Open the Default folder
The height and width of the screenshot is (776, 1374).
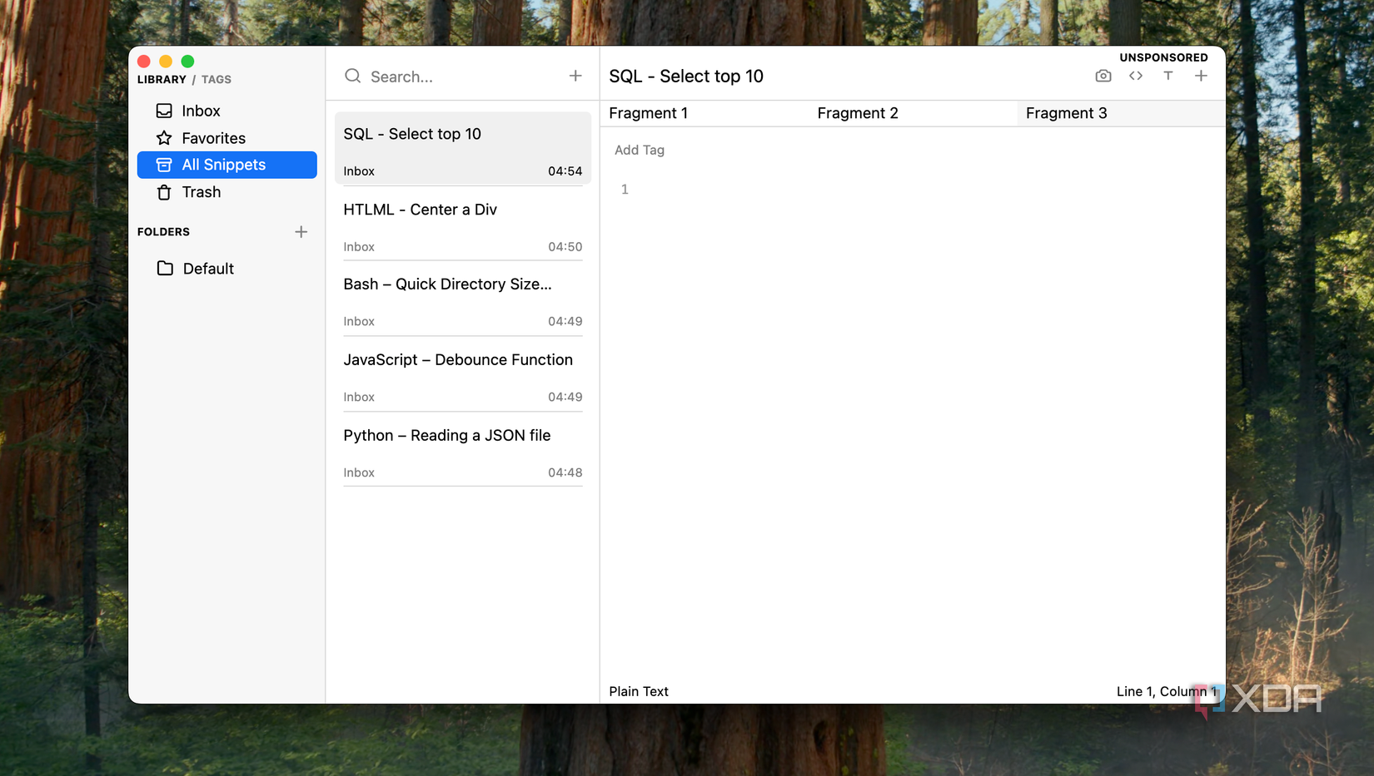click(x=207, y=268)
